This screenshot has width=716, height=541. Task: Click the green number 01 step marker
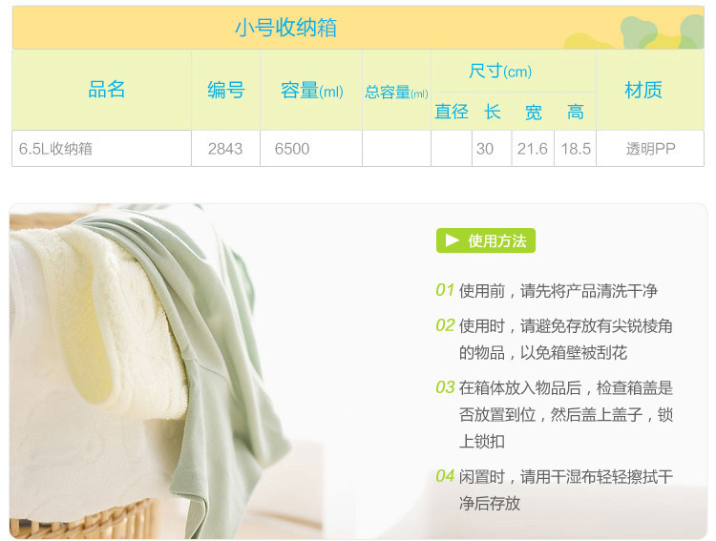(445, 290)
